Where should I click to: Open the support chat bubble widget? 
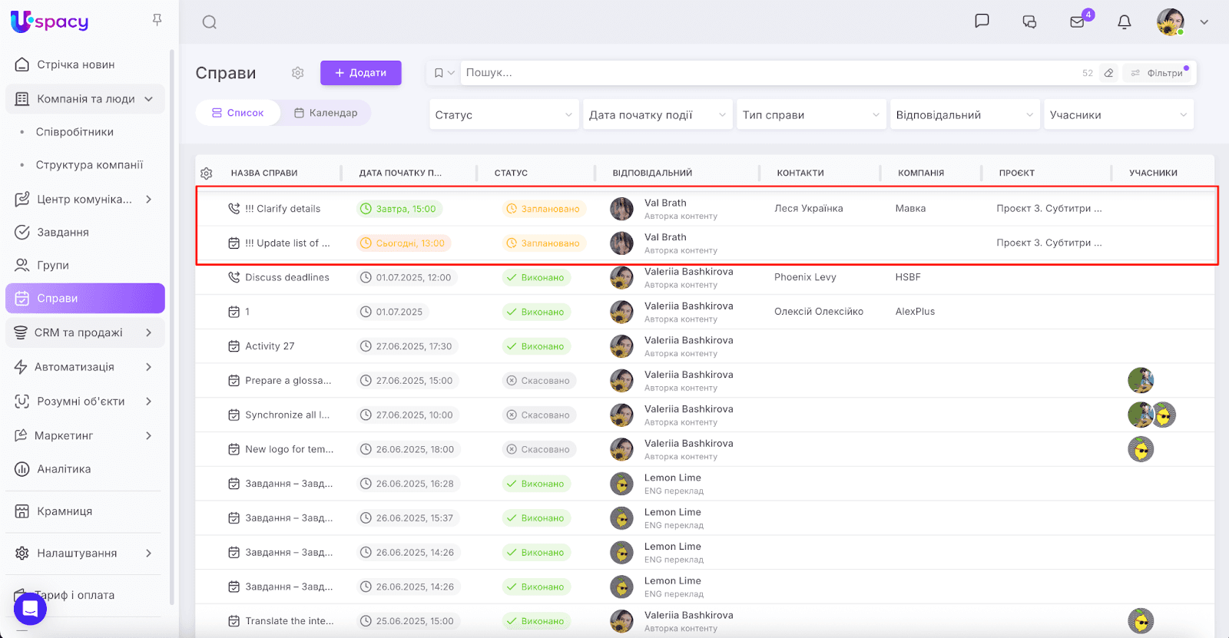tap(30, 609)
